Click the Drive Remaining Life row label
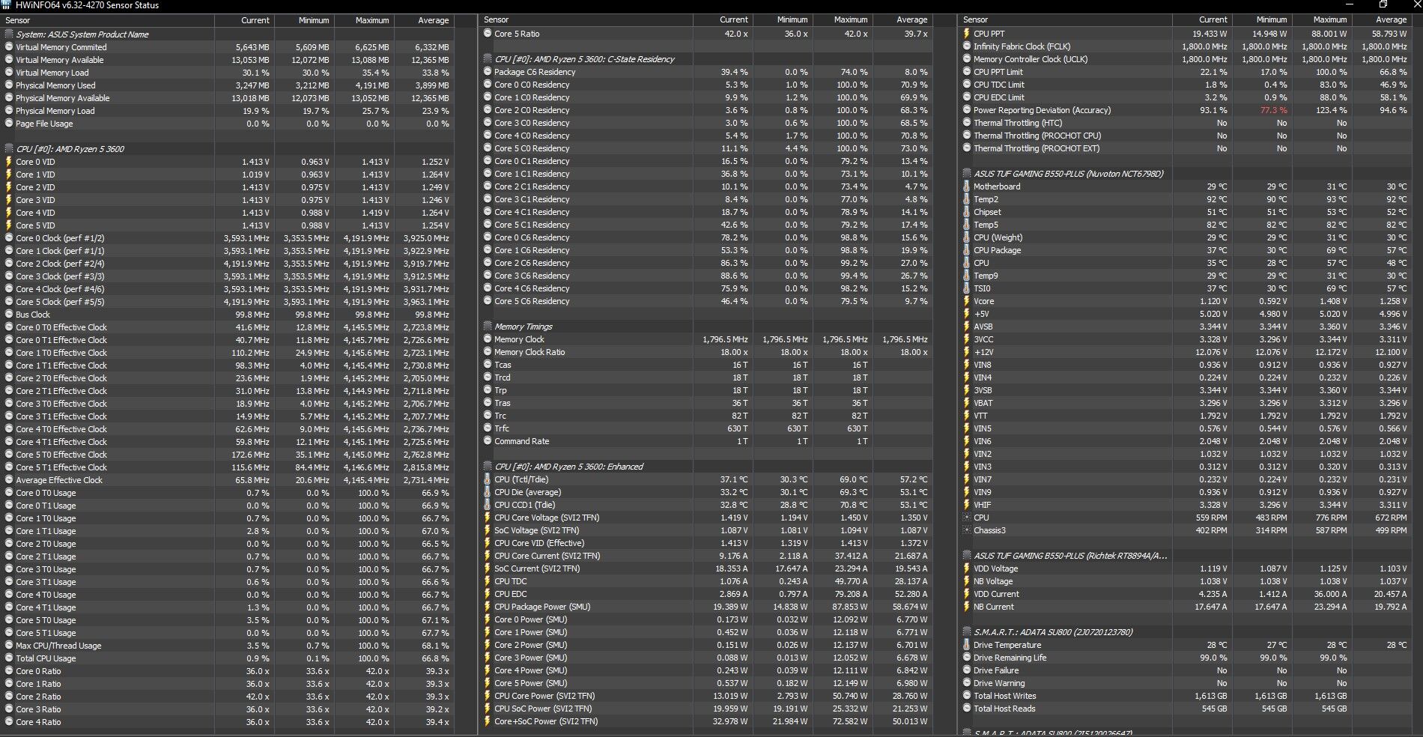 pyautogui.click(x=1010, y=658)
